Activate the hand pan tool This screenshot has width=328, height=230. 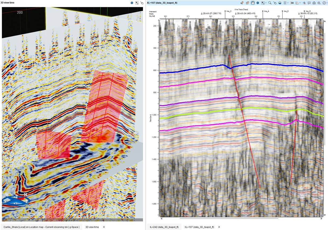pos(253,3)
